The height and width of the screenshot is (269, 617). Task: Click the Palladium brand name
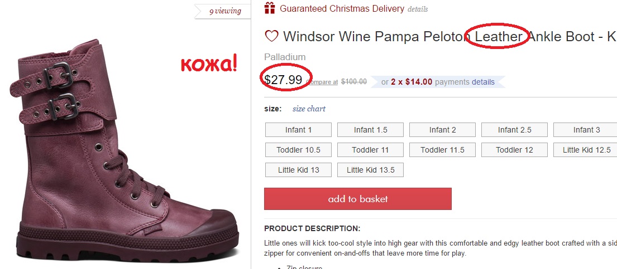tap(285, 57)
